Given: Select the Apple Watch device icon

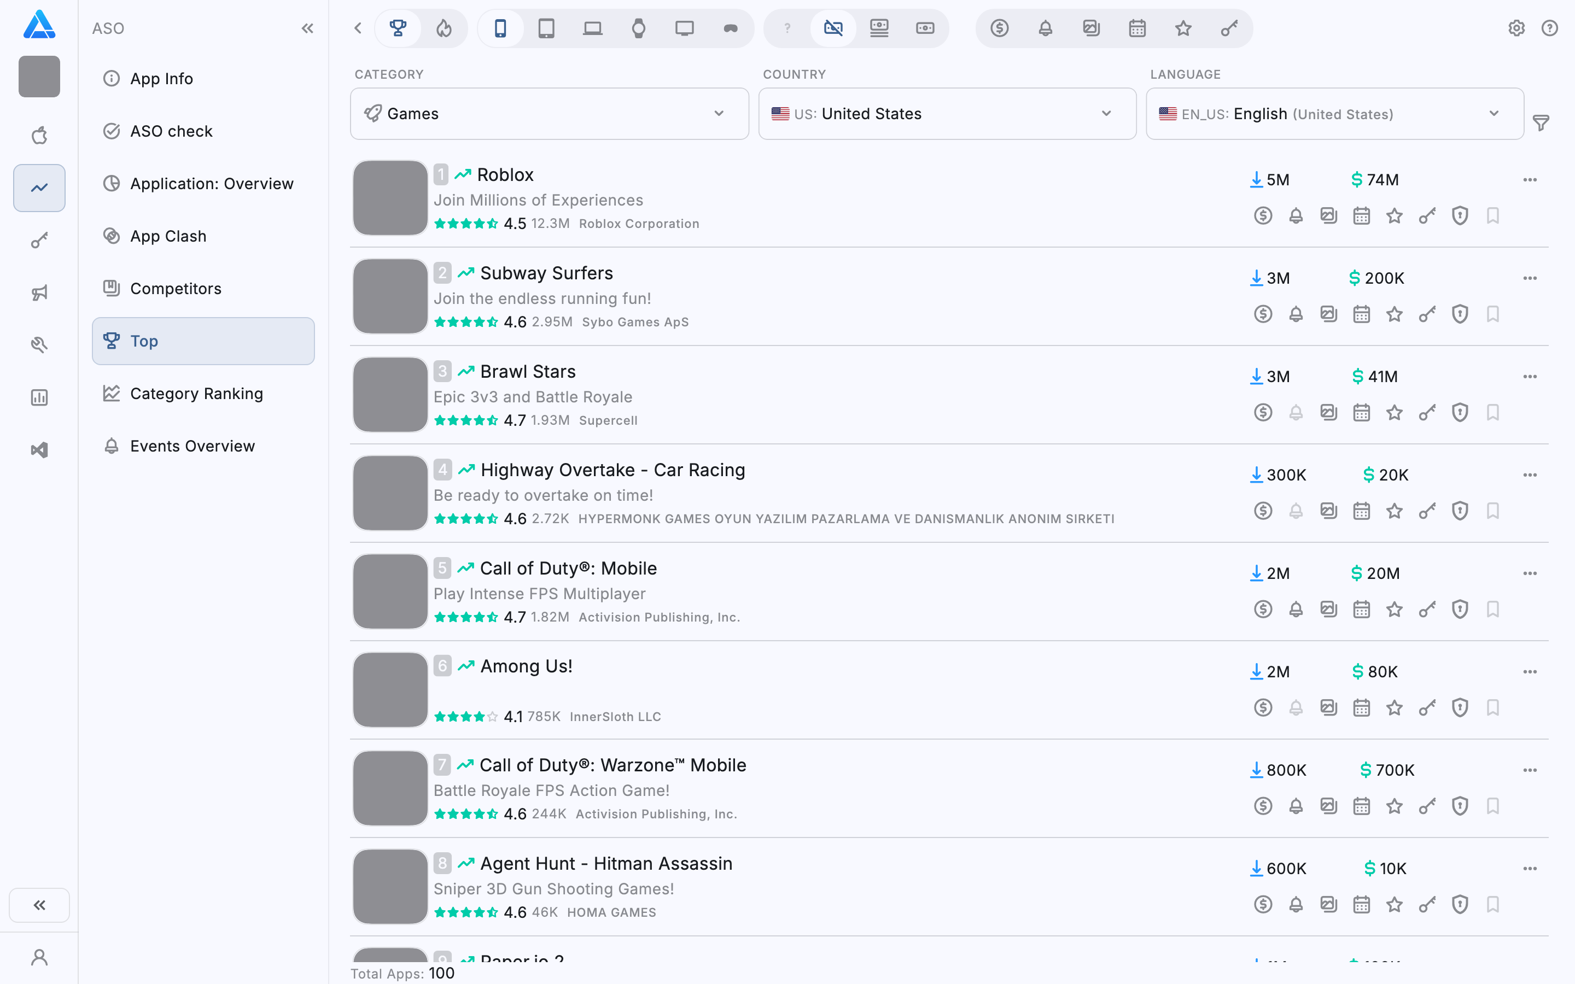Looking at the screenshot, I should (638, 28).
